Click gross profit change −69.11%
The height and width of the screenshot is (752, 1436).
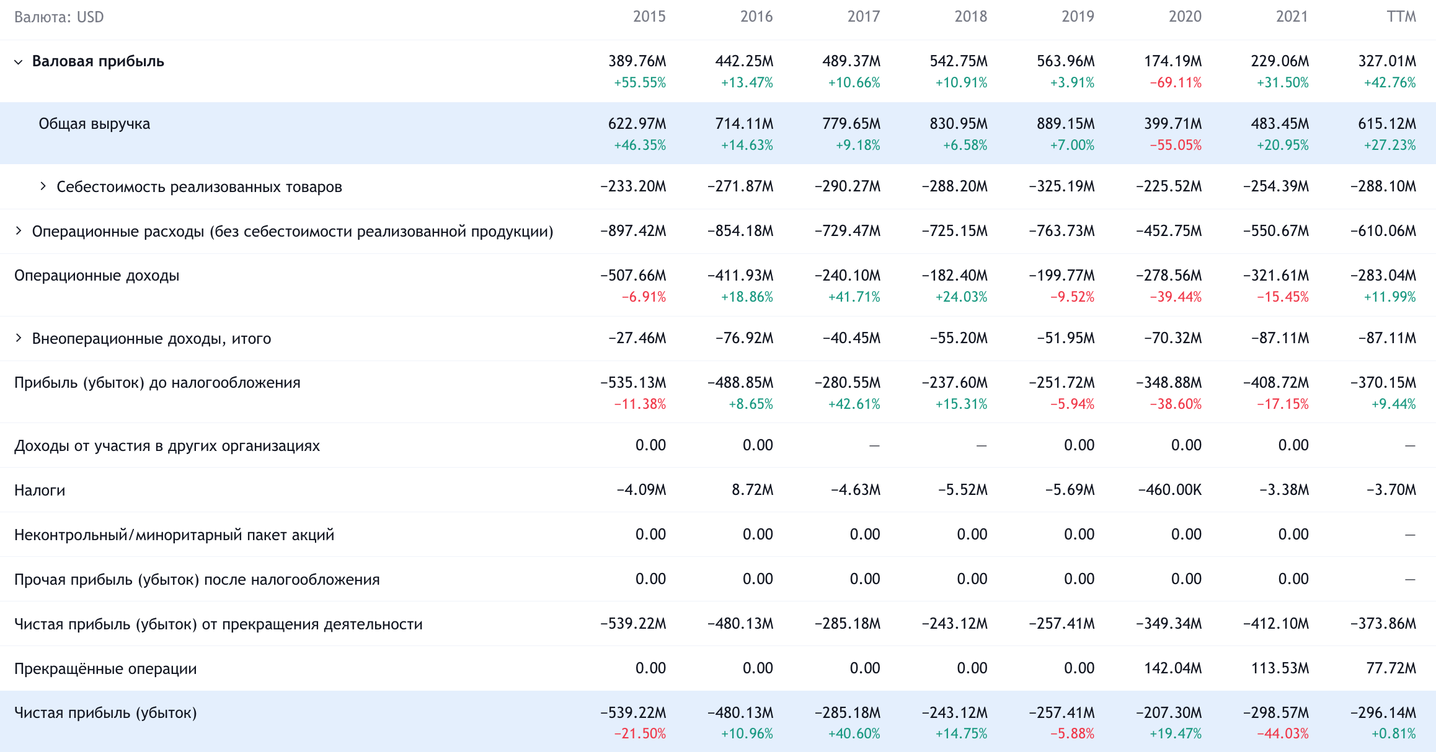point(1176,83)
